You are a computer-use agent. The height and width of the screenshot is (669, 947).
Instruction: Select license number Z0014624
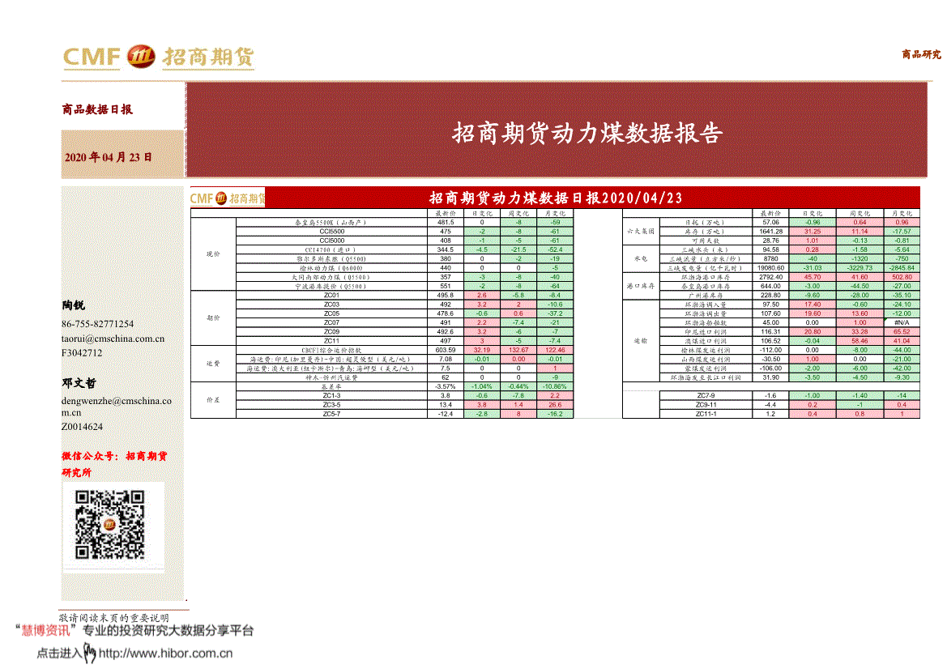click(82, 427)
